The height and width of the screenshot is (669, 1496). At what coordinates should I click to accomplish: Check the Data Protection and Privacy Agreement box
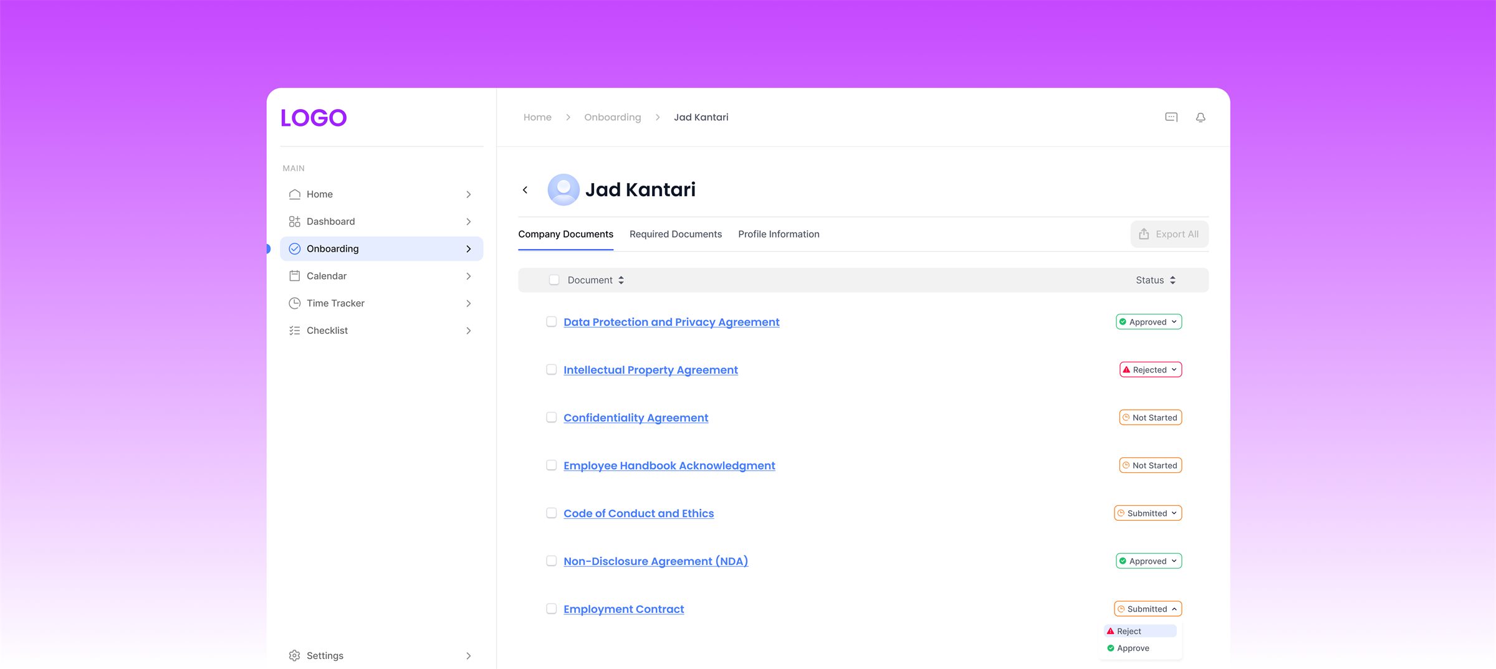coord(551,321)
